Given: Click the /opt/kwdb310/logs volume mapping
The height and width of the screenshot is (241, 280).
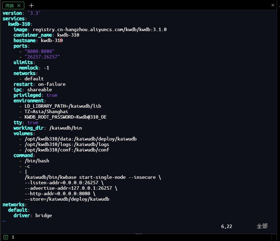Looking at the screenshot, I should pyautogui.click(x=67, y=145).
